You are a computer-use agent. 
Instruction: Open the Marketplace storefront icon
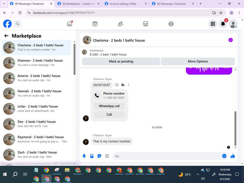(145, 24)
